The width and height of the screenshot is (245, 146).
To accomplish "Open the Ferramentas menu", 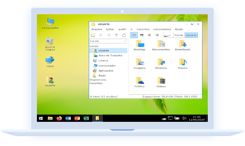I will pos(162,29).
